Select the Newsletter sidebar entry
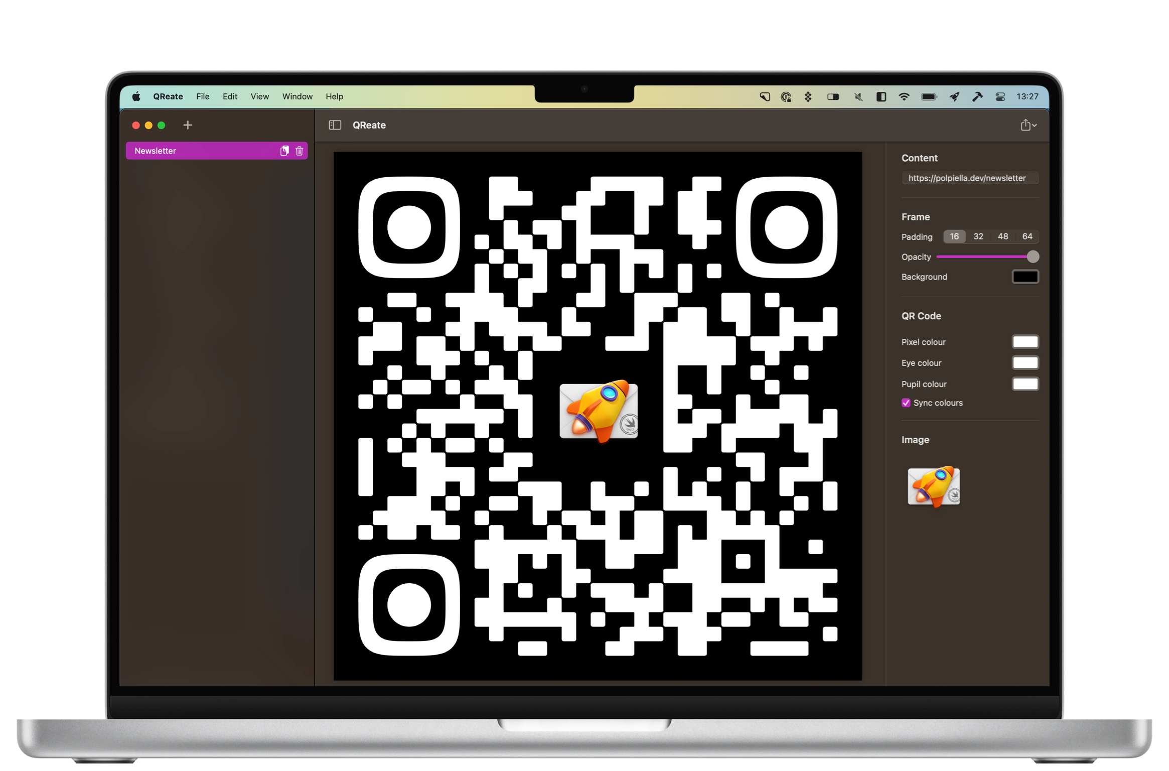This screenshot has height=771, width=1169. tap(216, 151)
